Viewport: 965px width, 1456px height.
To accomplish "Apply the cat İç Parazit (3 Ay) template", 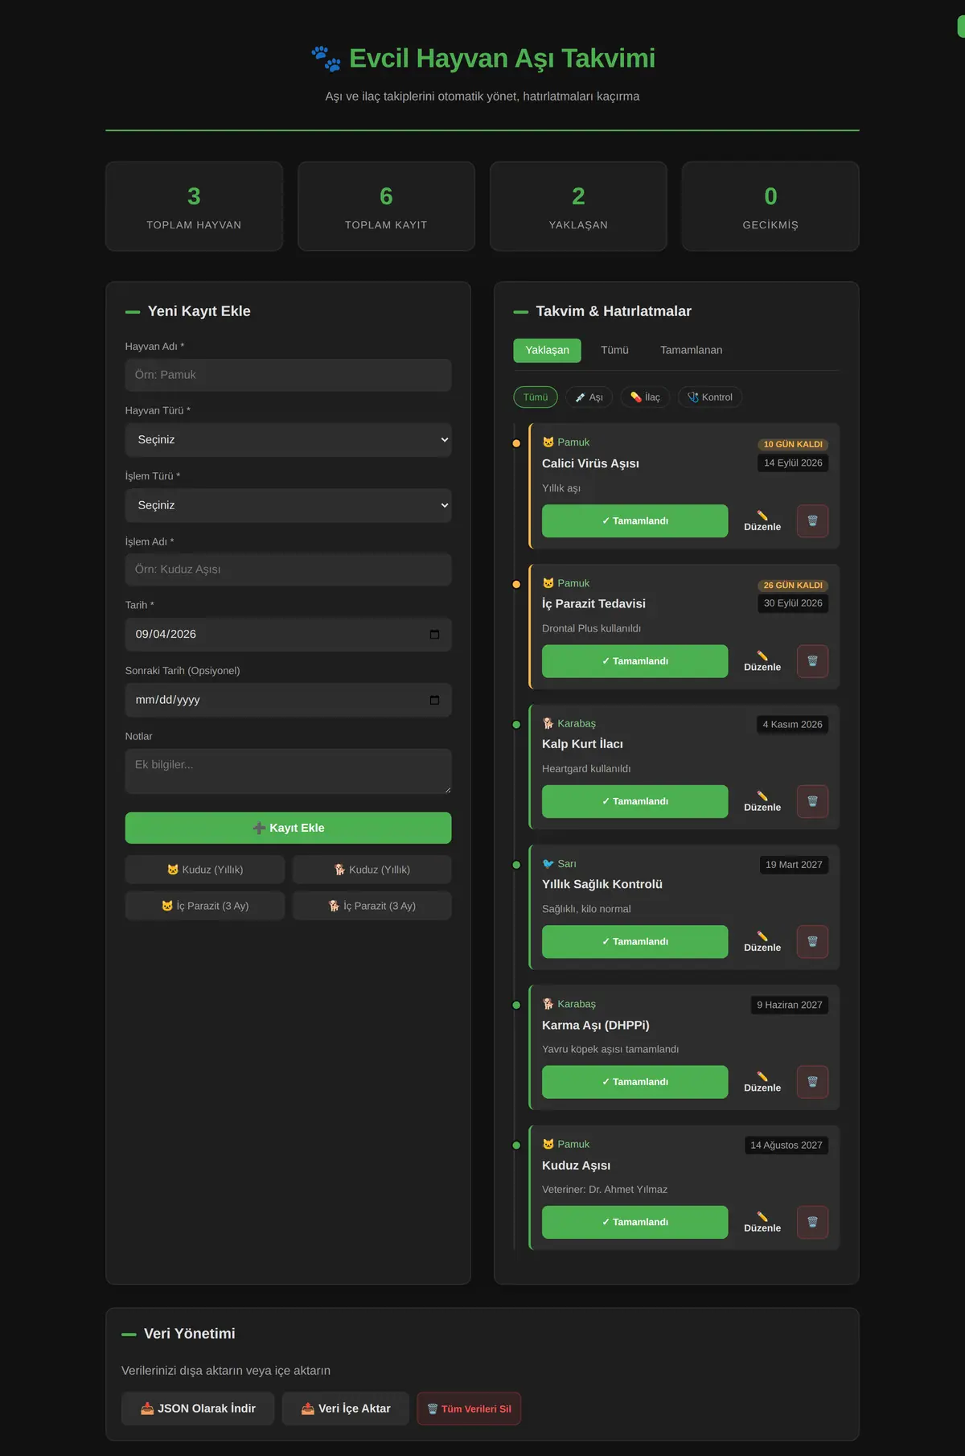I will click(x=205, y=906).
